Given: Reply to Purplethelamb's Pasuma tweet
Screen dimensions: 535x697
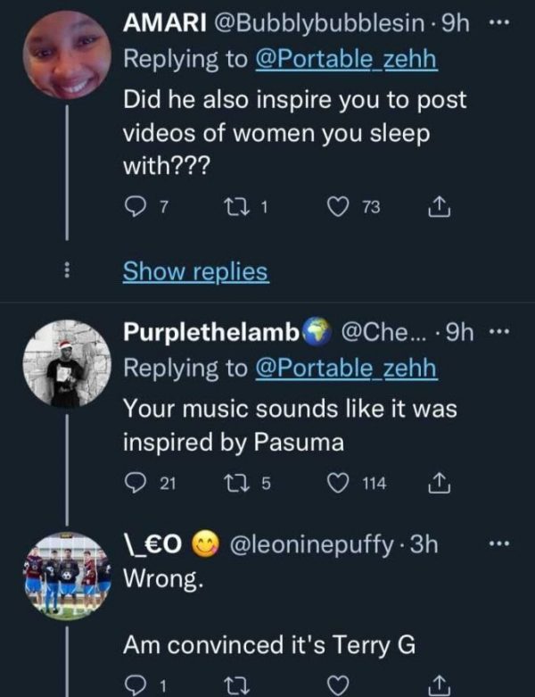Looking at the screenshot, I should click(133, 483).
